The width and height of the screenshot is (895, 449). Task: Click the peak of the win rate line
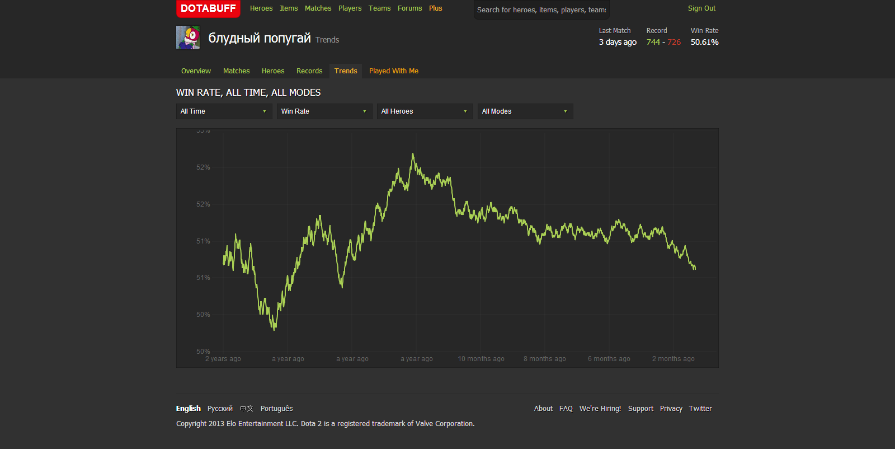click(x=413, y=154)
